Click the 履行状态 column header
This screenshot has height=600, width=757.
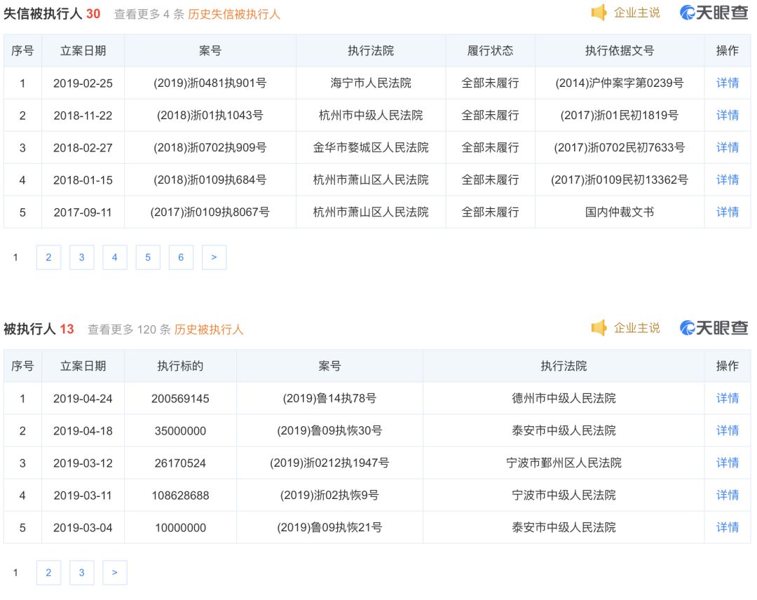click(x=490, y=50)
